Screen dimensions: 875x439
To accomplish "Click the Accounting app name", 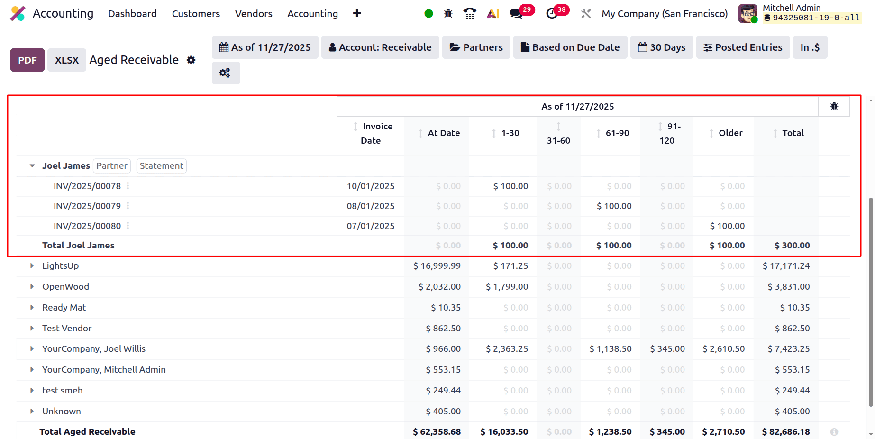I will tap(63, 14).
